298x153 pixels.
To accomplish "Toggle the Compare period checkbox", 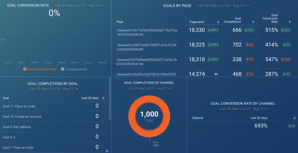I will 63,69.
